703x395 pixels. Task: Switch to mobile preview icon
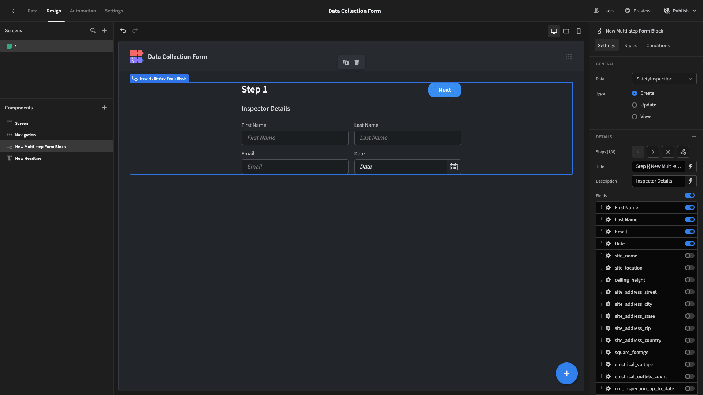point(579,31)
